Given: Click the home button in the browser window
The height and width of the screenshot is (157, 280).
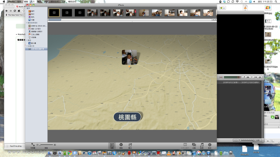Looking at the screenshot, I should coord(19,11).
